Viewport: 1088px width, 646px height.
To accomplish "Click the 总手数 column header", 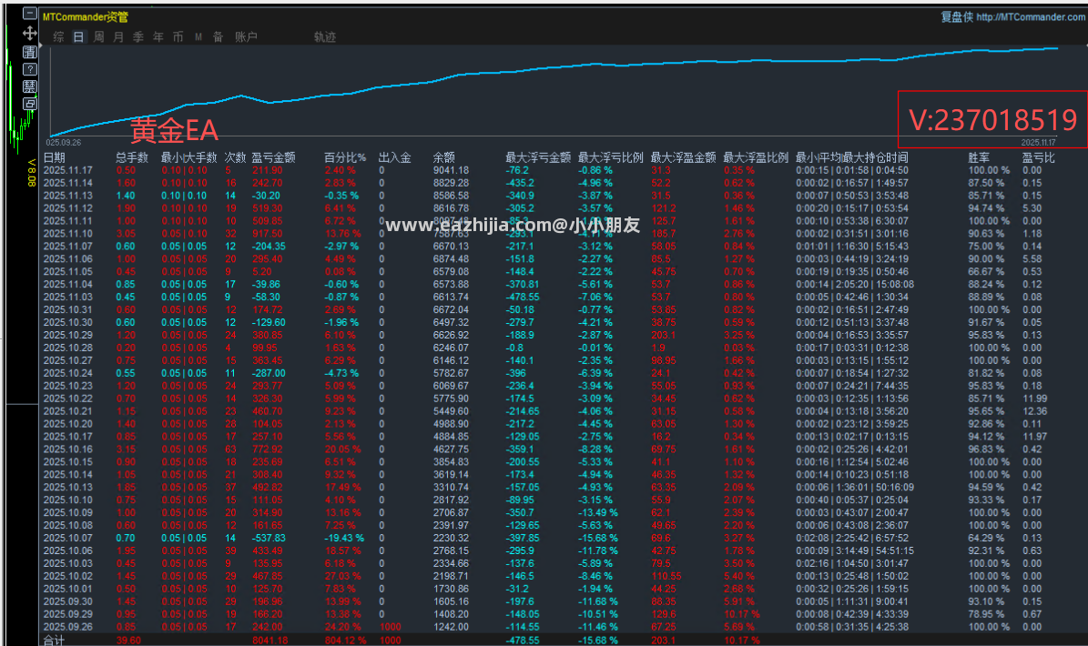I will (132, 157).
